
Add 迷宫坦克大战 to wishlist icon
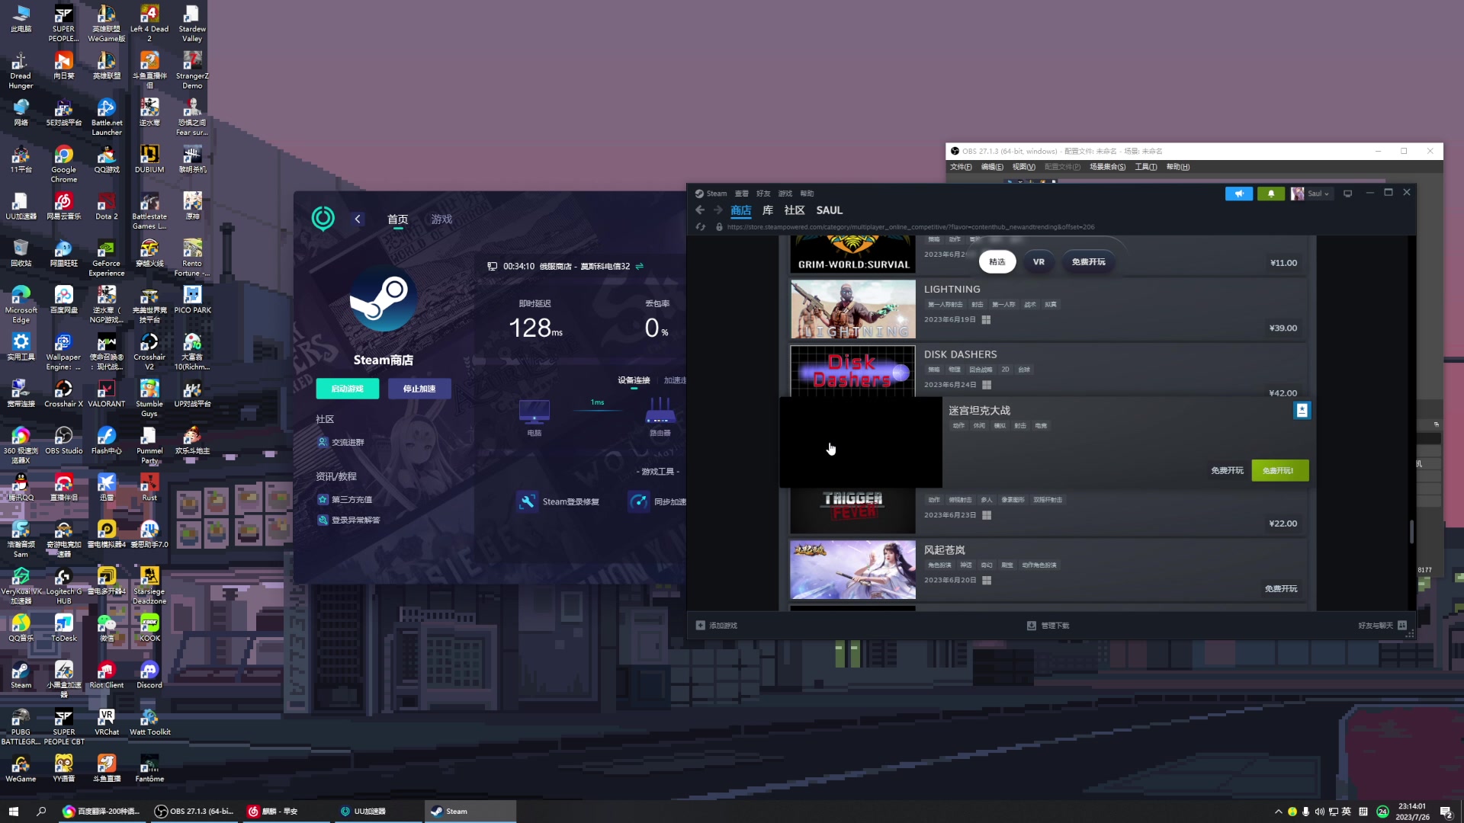click(1302, 411)
